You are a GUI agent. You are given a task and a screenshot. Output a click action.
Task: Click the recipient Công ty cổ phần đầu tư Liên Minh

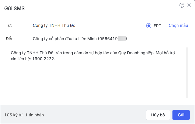click(x=65, y=38)
